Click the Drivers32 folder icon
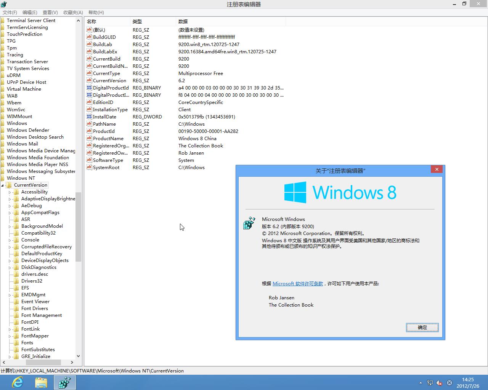Screen dimensions: 488x390 [16, 281]
